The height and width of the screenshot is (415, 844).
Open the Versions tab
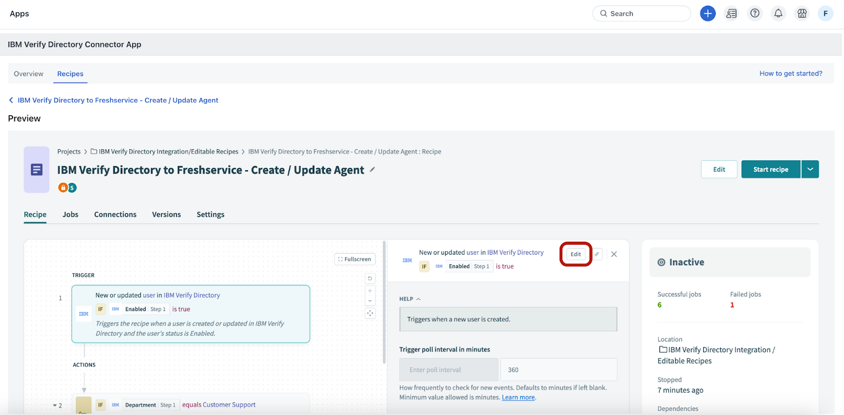166,215
